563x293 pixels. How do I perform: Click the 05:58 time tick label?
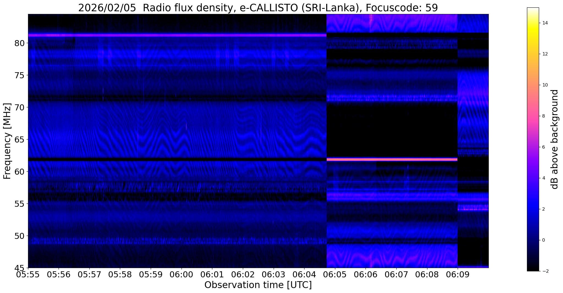[x=120, y=275]
